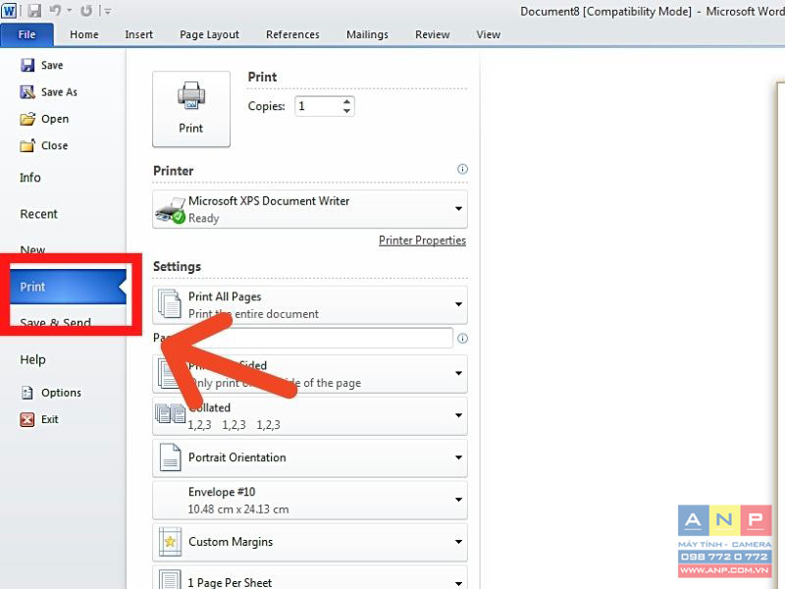Open Word Options from the backstage menu

[x=51, y=393]
